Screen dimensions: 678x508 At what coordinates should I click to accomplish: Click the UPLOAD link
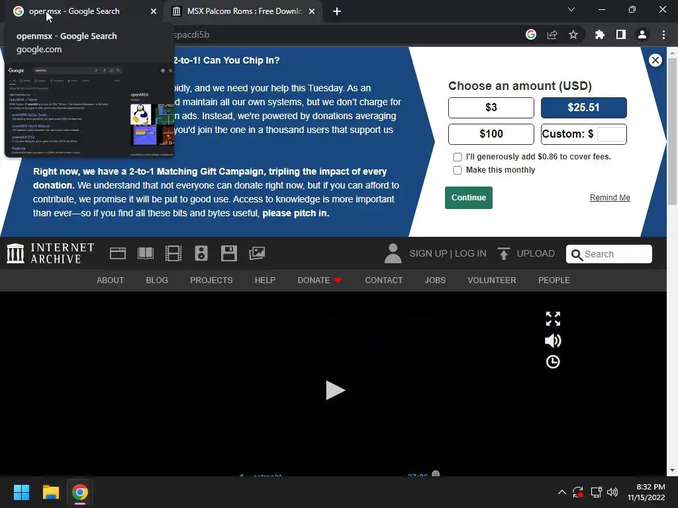click(536, 253)
